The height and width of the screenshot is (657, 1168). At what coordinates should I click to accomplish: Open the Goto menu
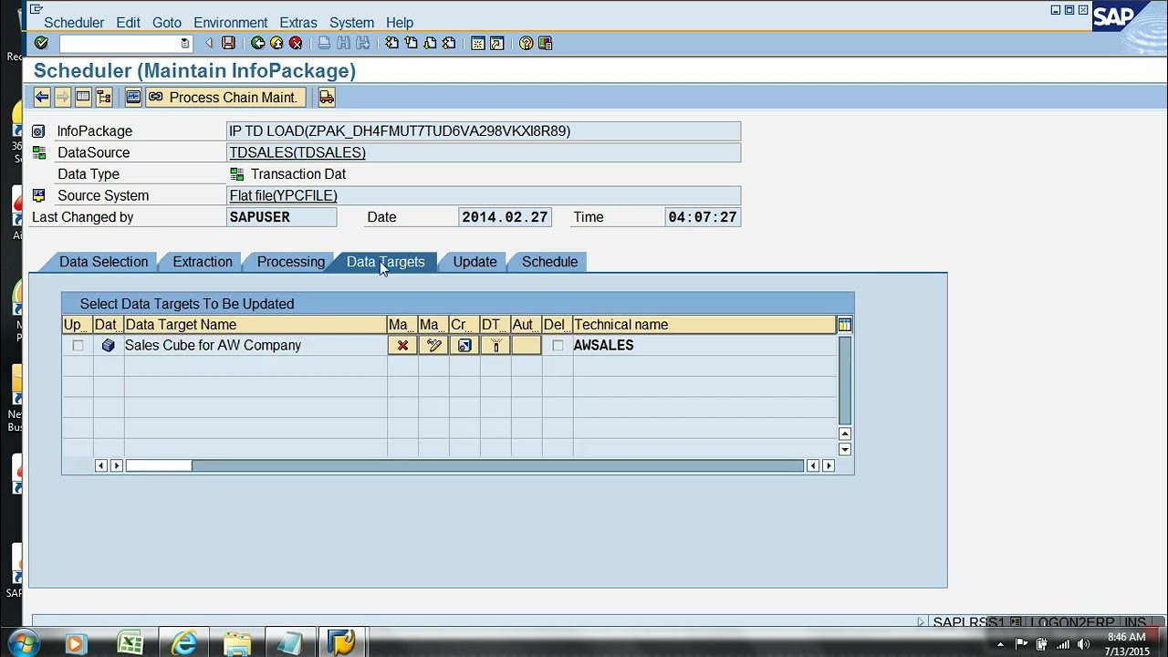click(167, 23)
